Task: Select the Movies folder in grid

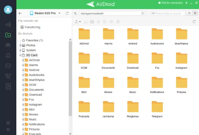Action: point(108,85)
